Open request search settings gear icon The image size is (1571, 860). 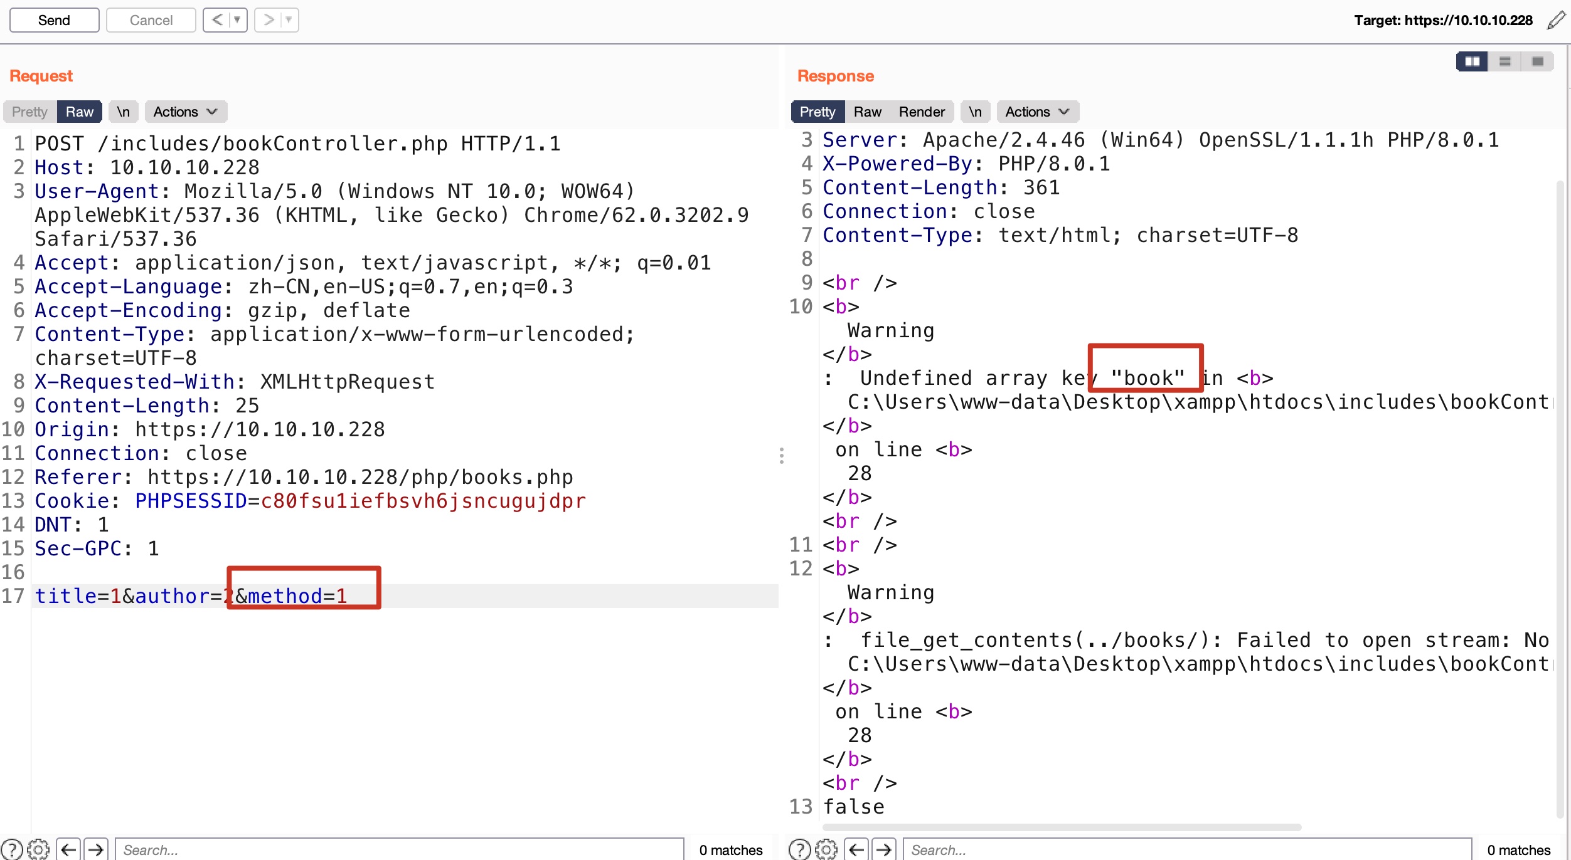38,849
